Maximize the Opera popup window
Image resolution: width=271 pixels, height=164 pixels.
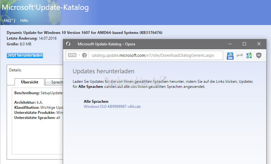(x=244, y=44)
